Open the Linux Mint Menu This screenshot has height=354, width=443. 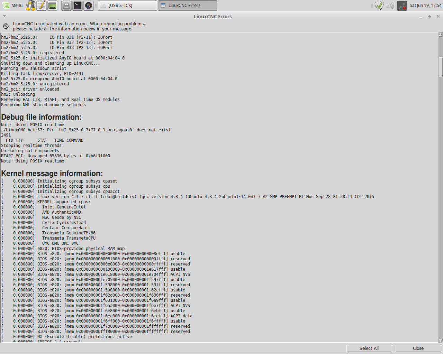pyautogui.click(x=12, y=5)
